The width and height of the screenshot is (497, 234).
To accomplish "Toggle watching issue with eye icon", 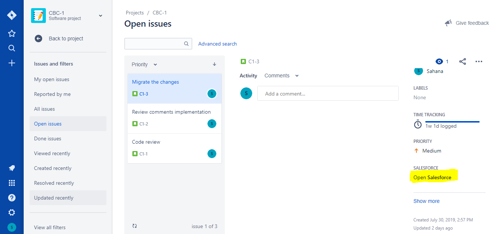I will pos(439,61).
